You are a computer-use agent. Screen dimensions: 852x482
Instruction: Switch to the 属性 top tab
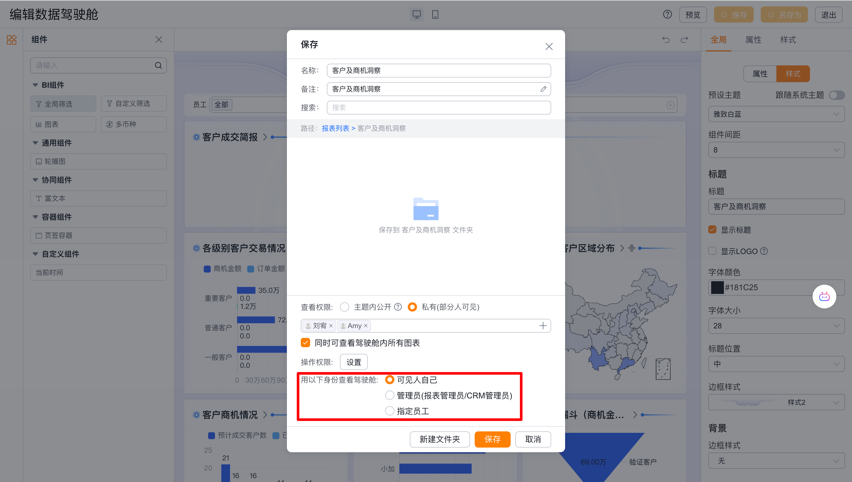pyautogui.click(x=753, y=40)
